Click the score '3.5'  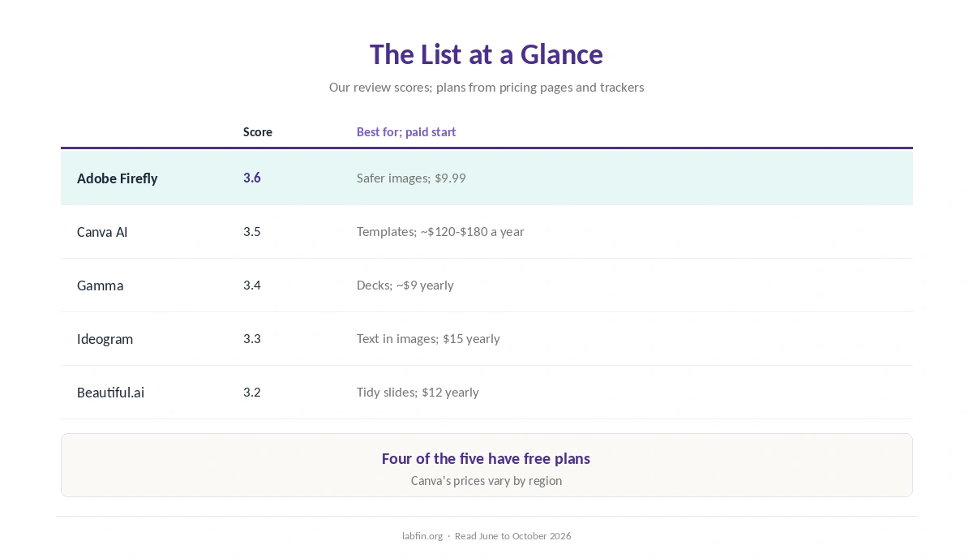click(252, 231)
